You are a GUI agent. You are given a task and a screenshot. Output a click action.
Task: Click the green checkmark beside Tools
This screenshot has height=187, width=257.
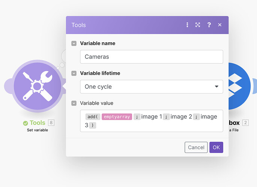coord(26,123)
